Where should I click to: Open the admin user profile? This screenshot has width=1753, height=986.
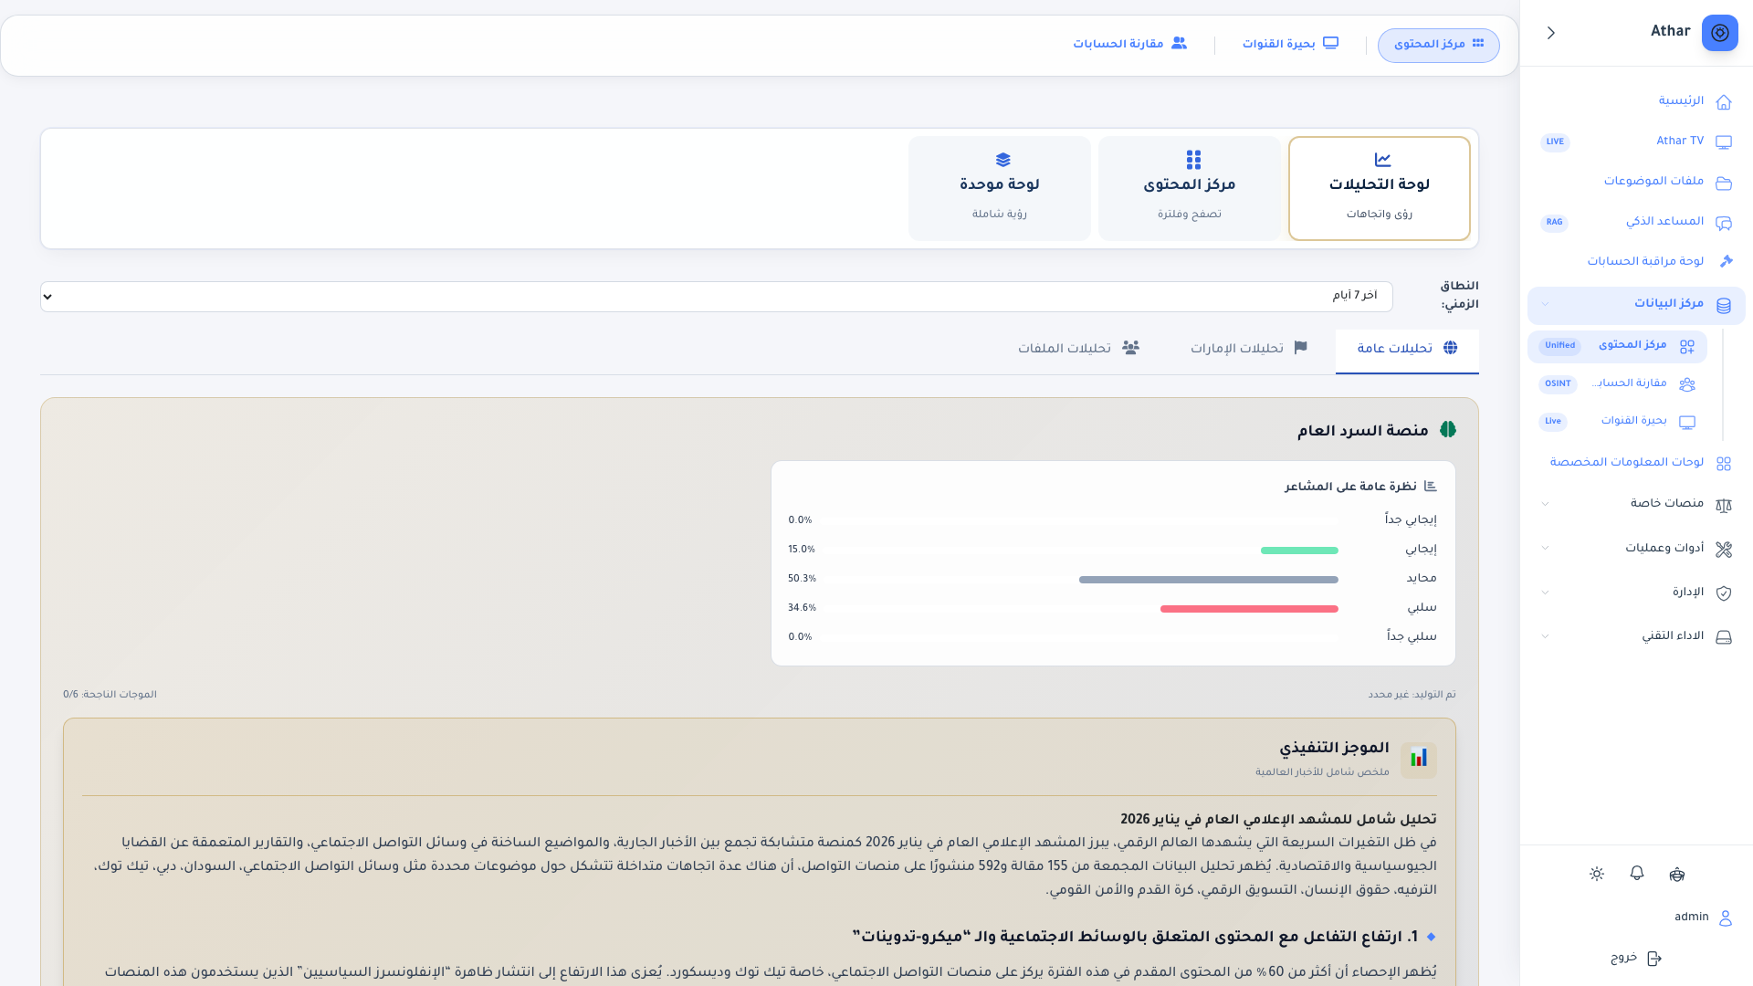(x=1692, y=918)
